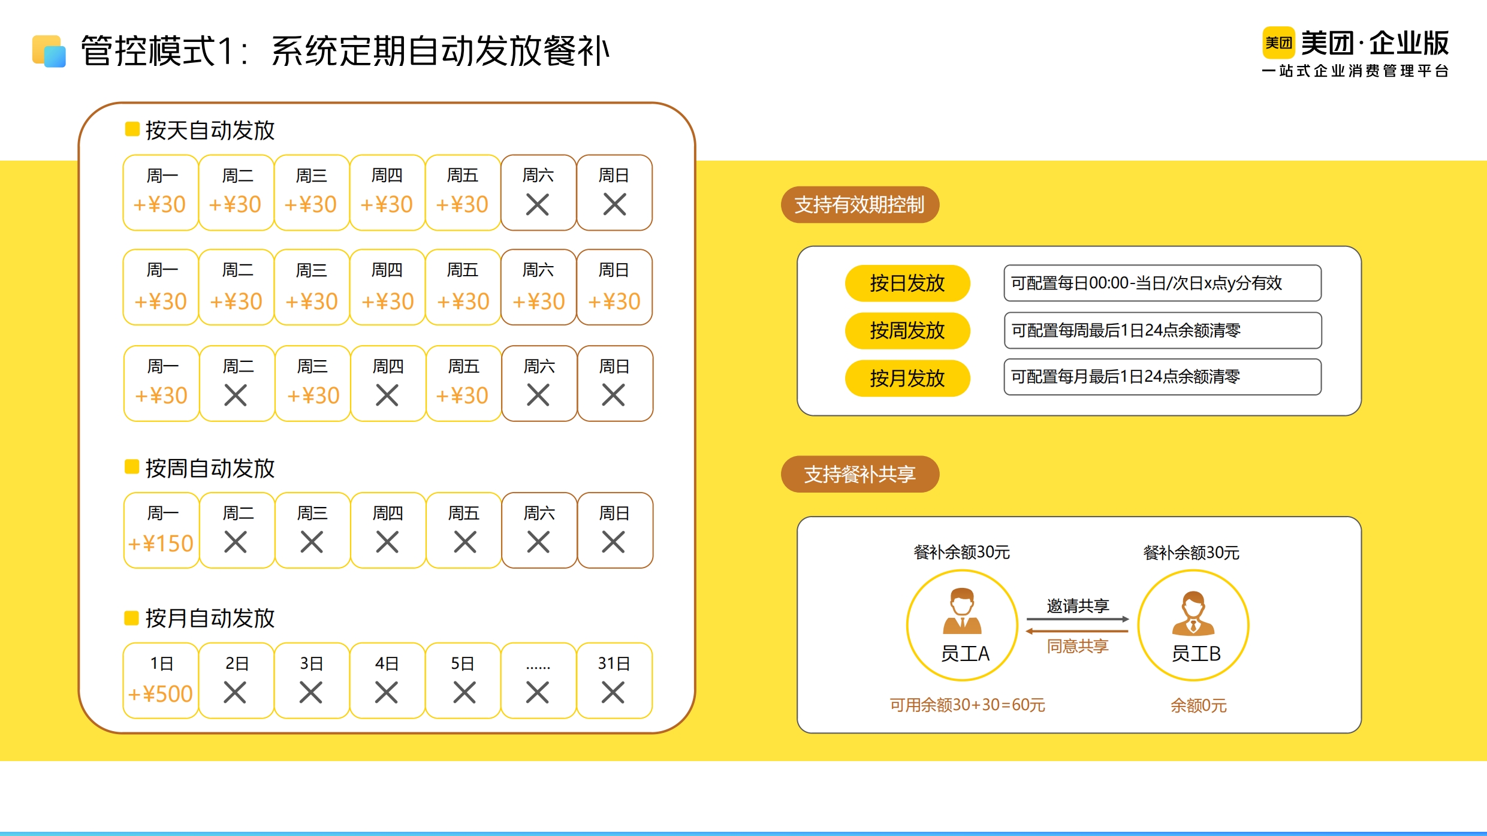Click the 同意共享 left arrow
The height and width of the screenshot is (836, 1487).
[x=1078, y=631]
